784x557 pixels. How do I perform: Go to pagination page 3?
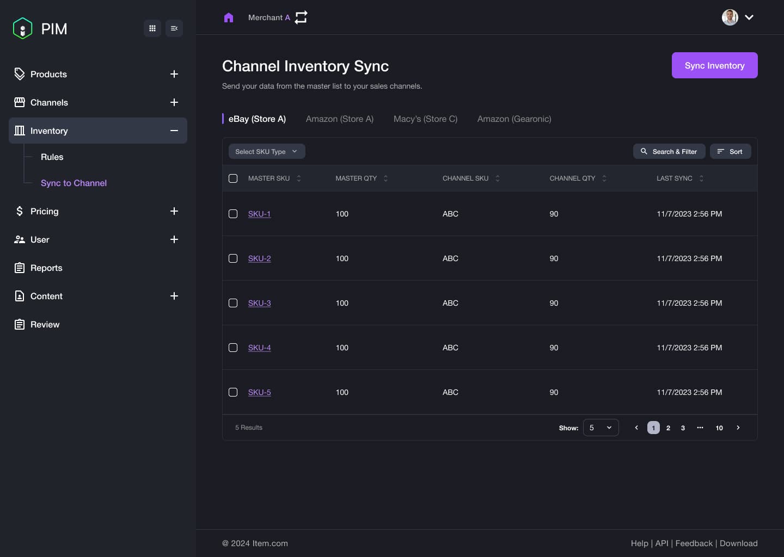[x=683, y=428]
